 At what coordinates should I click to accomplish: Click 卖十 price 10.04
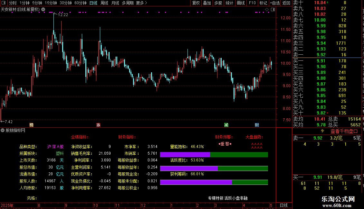320,3
